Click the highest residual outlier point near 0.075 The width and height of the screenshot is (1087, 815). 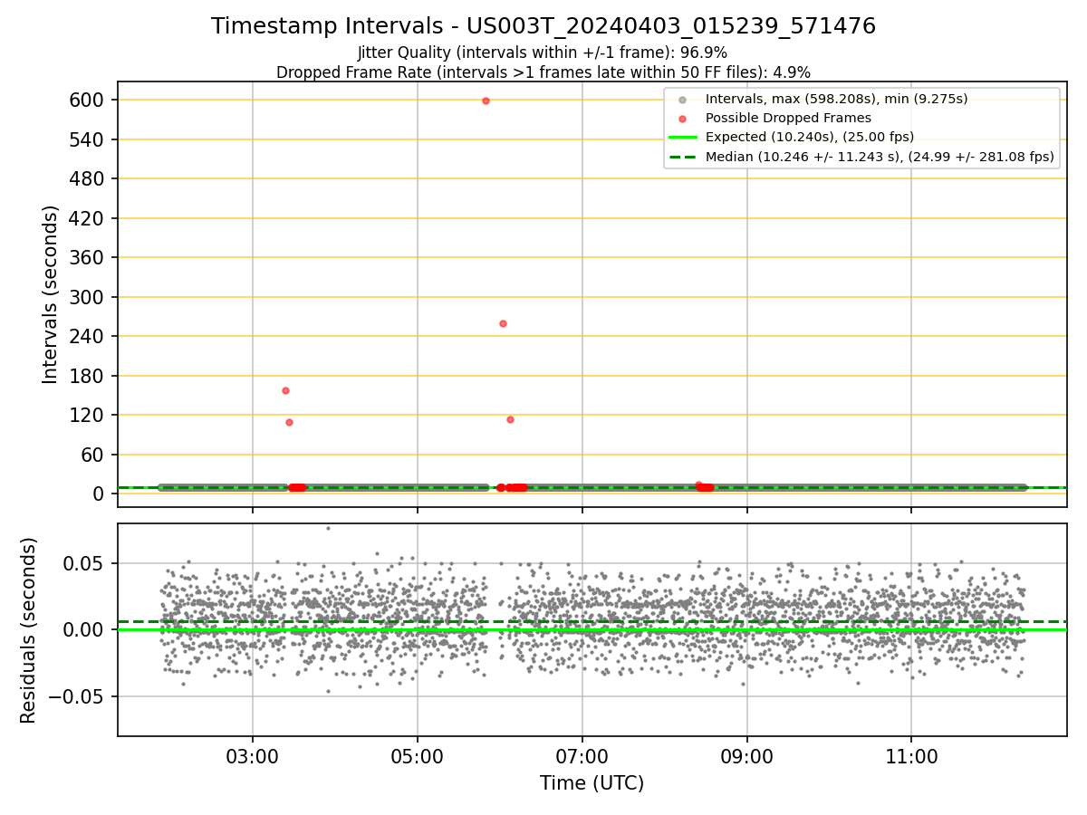click(328, 528)
